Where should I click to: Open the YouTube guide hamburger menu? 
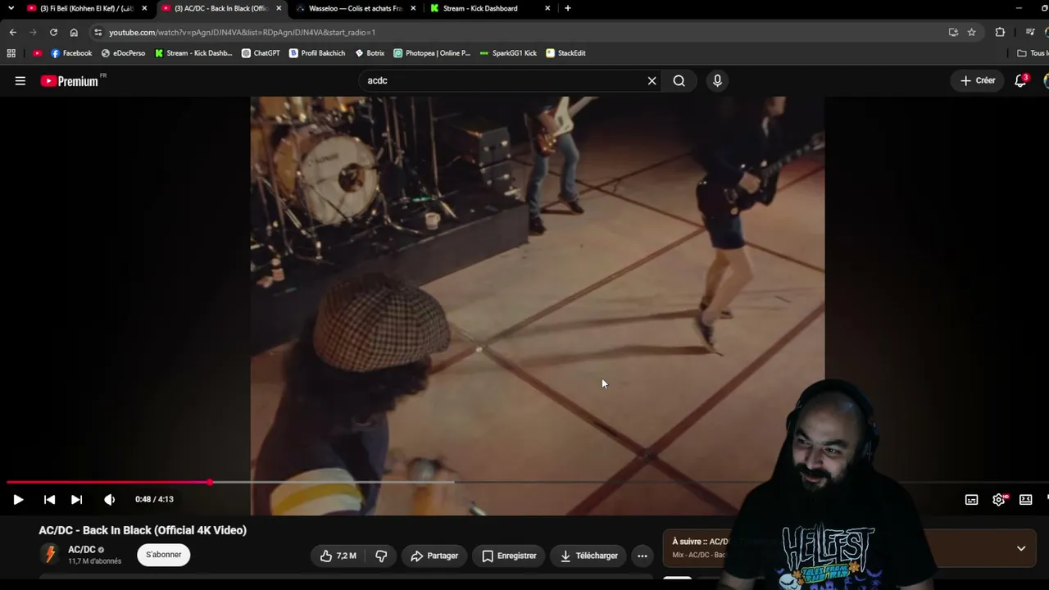[20, 80]
